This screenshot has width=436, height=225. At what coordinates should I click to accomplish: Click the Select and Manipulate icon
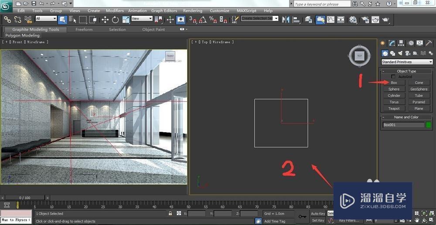pos(170,20)
